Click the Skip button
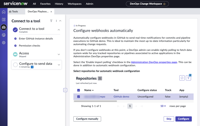200x126 pixels. tap(169, 119)
